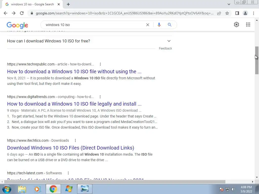This screenshot has width=259, height=194.
Task: Open Google apps grid
Action: tap(248, 25)
